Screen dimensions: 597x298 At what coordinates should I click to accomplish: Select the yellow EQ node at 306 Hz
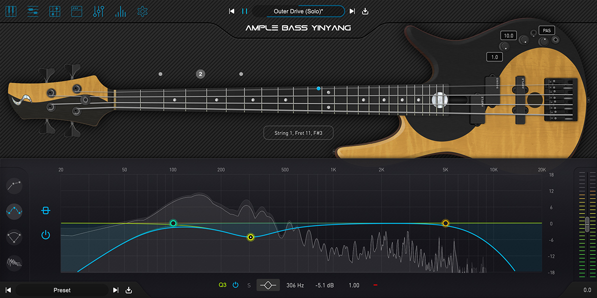point(250,237)
